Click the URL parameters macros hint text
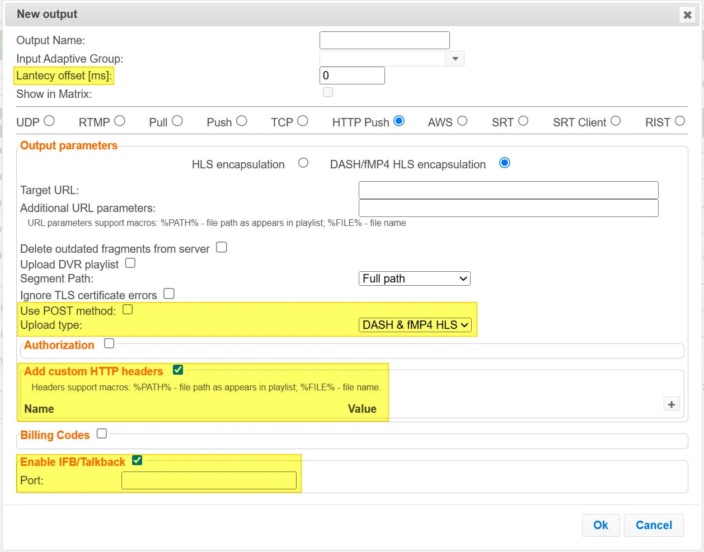The width and height of the screenshot is (704, 552). [217, 223]
